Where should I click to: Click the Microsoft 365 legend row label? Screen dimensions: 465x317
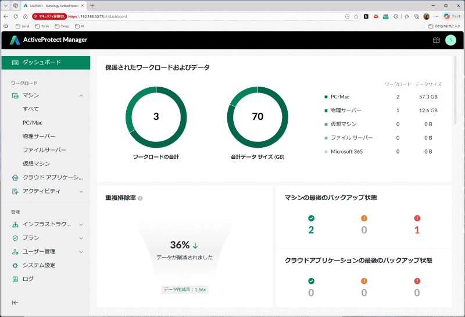point(346,151)
